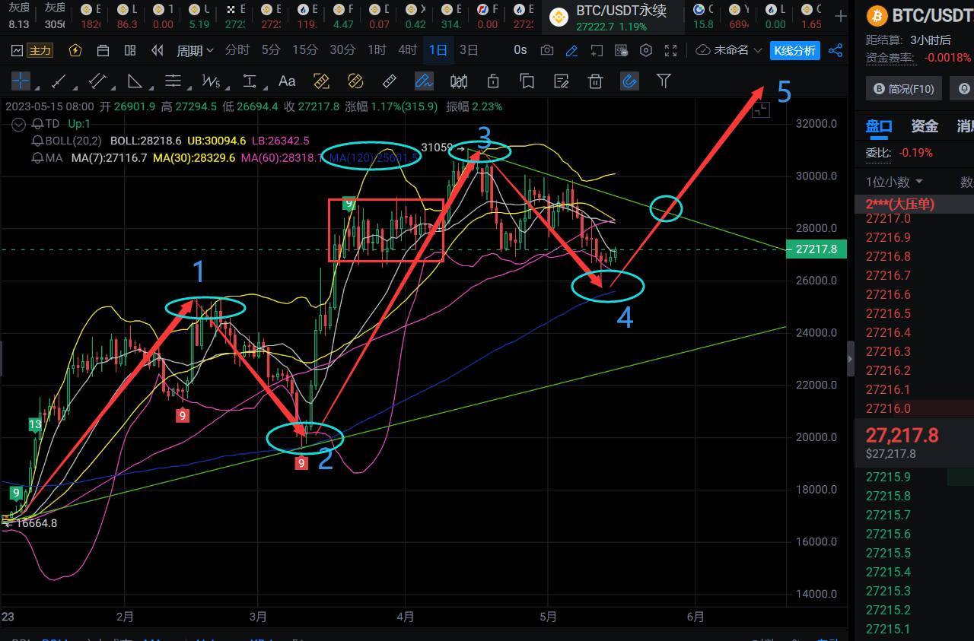The image size is (974, 641).
Task: Switch to the 分时 timeframe
Action: pos(237,50)
